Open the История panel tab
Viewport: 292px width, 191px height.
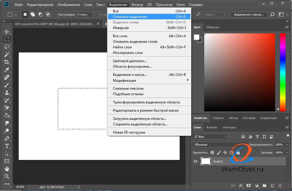coord(249,118)
